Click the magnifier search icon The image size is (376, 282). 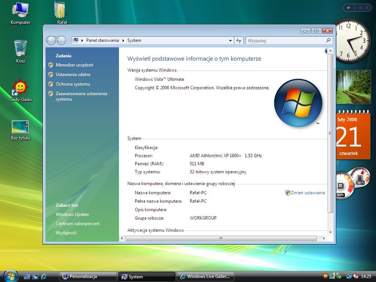point(329,40)
